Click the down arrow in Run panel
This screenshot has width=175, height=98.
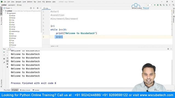pos(7,55)
